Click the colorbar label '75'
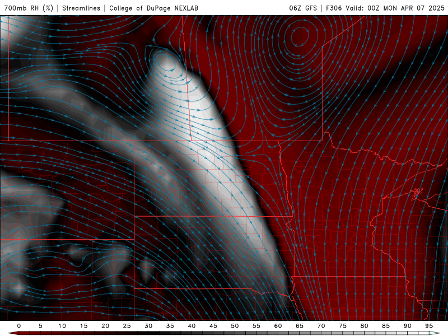This screenshot has width=448, height=336. 343,326
